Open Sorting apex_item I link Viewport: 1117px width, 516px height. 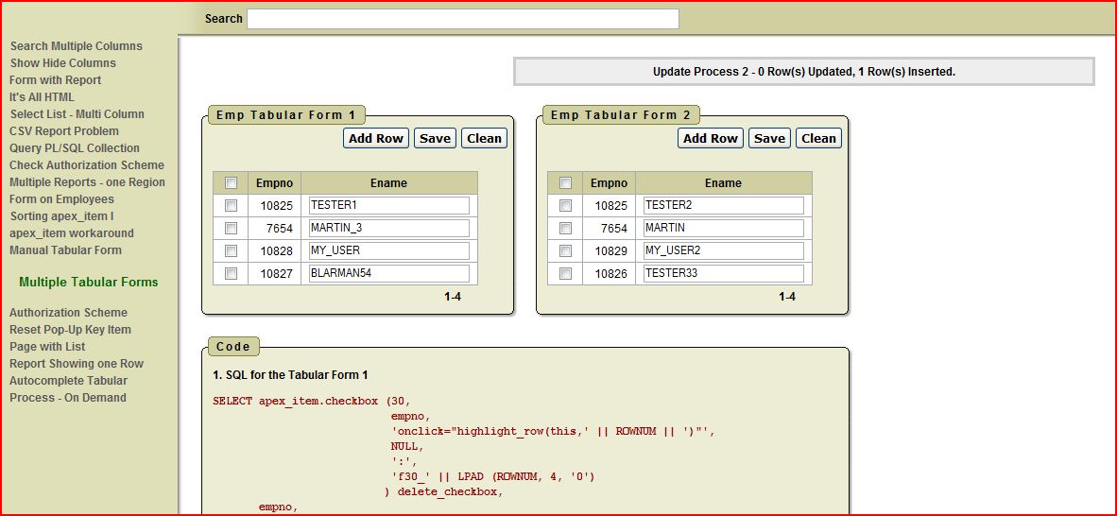[x=62, y=216]
